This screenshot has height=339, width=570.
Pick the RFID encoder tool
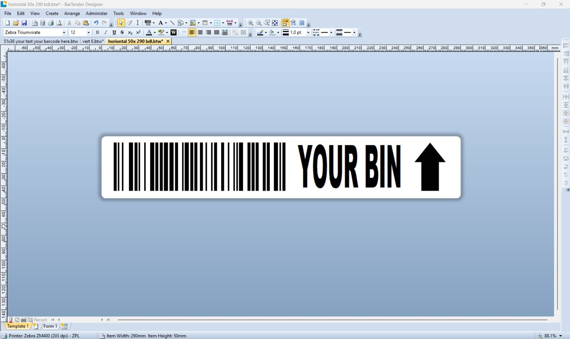coord(230,23)
